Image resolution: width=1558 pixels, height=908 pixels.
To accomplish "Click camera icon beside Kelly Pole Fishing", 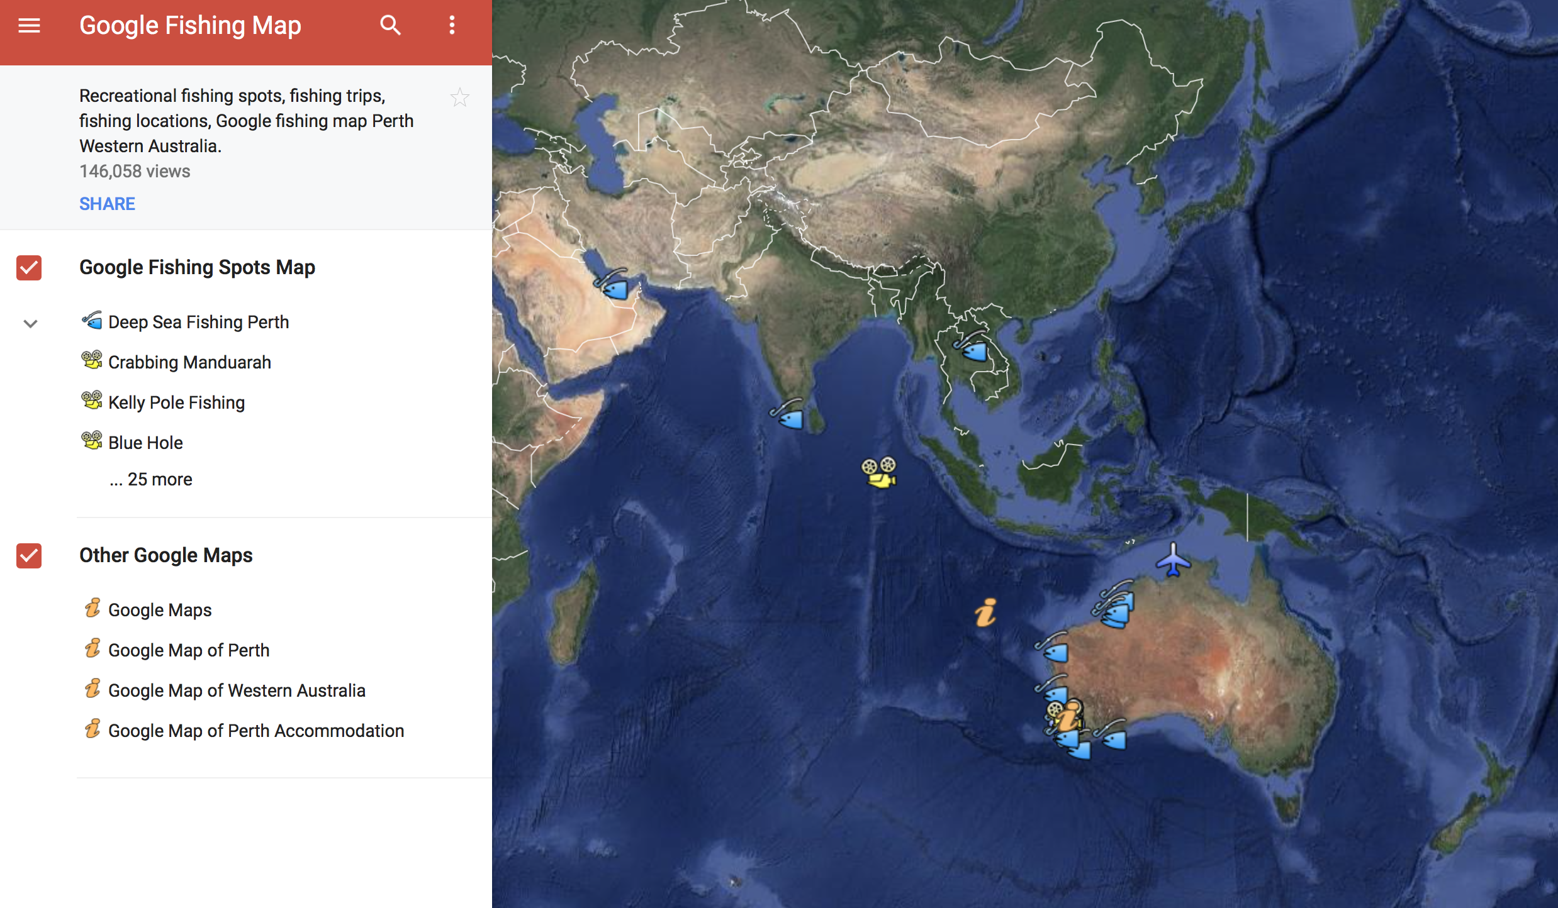I will coord(92,400).
